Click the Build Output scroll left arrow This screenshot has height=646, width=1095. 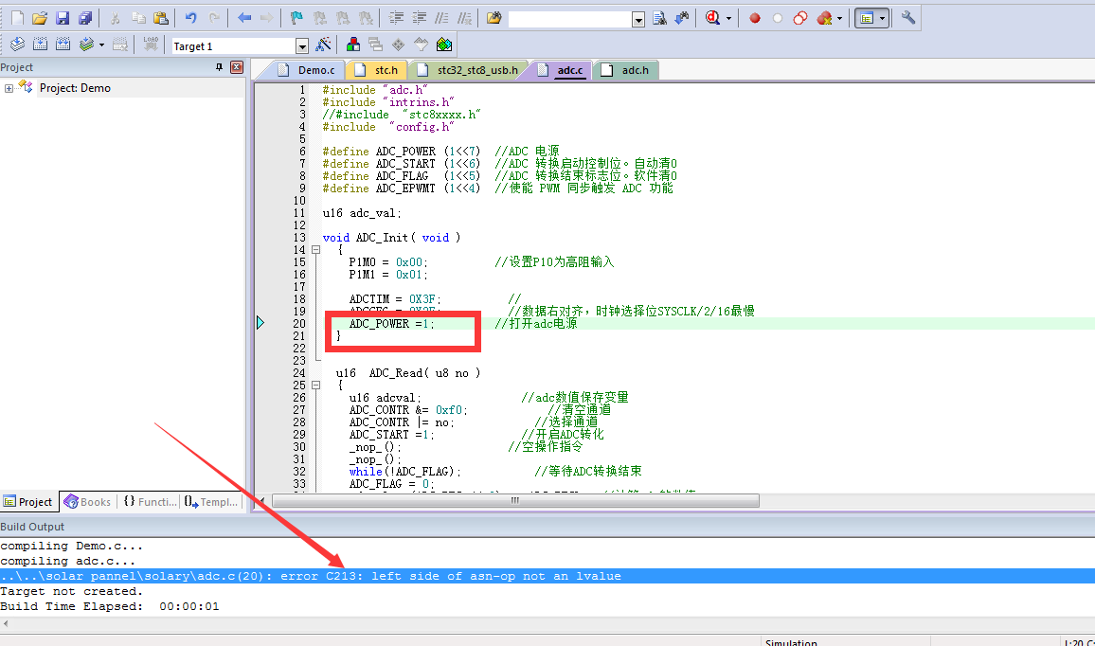[x=7, y=623]
